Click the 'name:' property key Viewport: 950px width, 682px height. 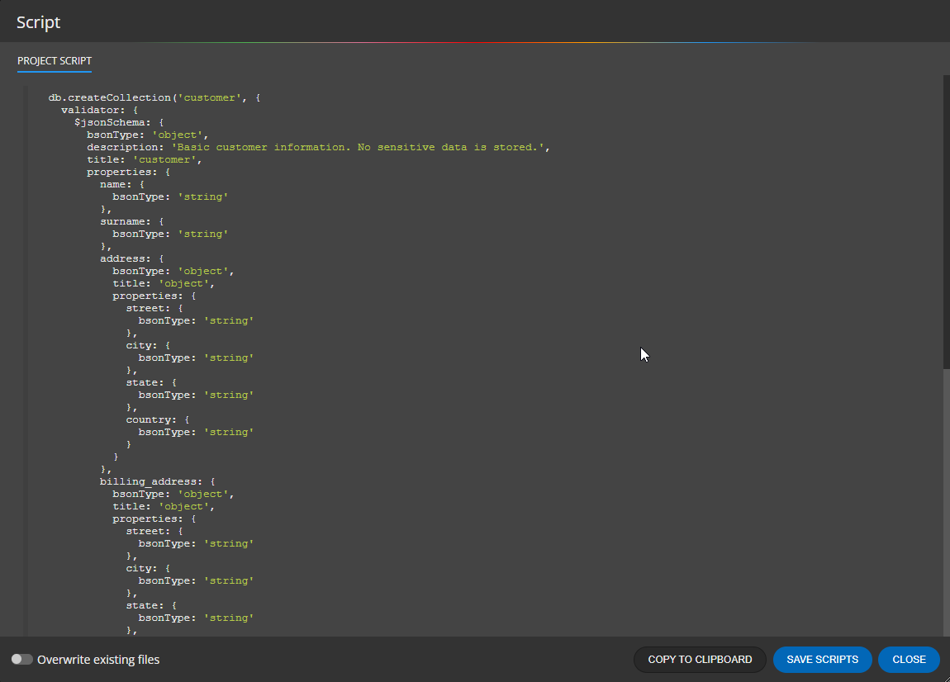pyautogui.click(x=116, y=184)
